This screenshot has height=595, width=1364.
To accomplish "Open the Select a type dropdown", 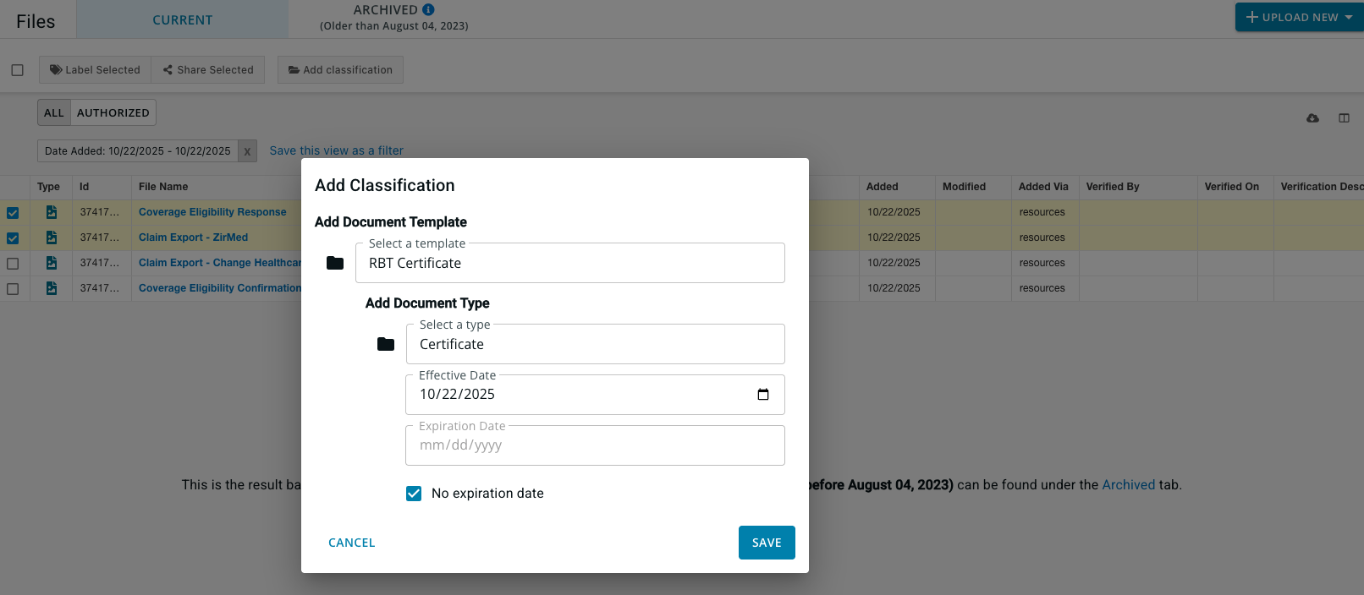I will 596,344.
